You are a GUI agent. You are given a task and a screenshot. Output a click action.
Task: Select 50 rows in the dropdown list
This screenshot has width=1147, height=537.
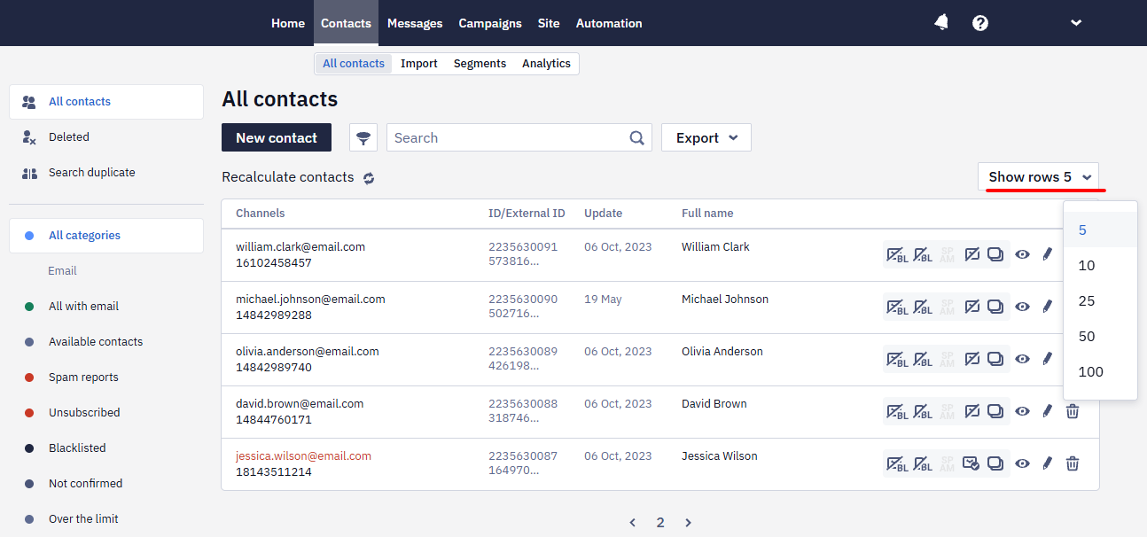coord(1100,336)
